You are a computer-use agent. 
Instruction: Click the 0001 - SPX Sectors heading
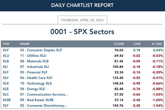coord(82,32)
